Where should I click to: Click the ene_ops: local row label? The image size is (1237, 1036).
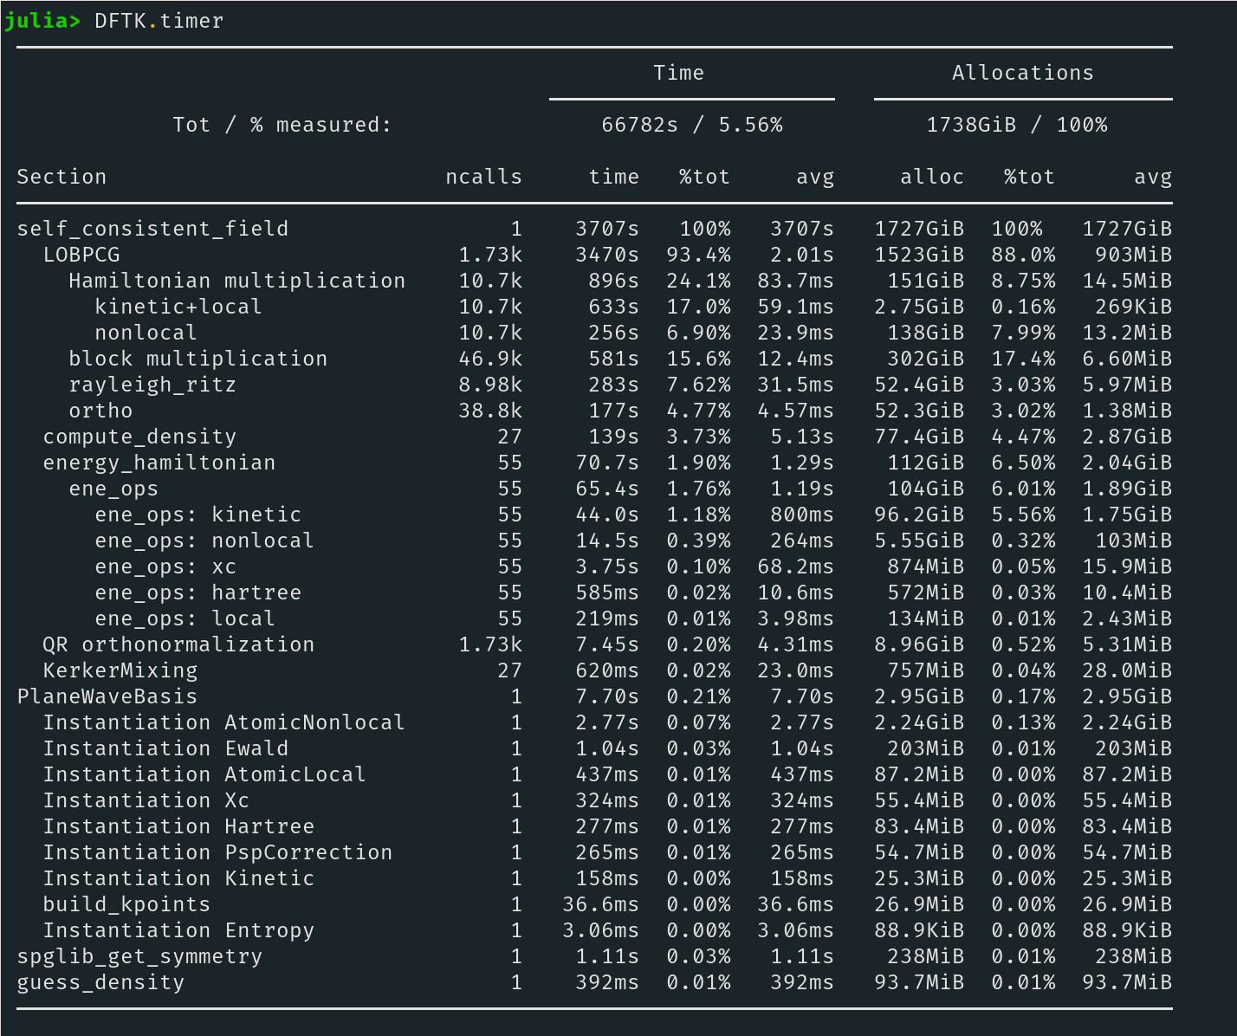coord(185,618)
